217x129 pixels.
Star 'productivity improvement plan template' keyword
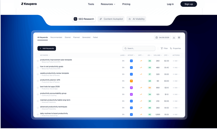click(x=38, y=61)
